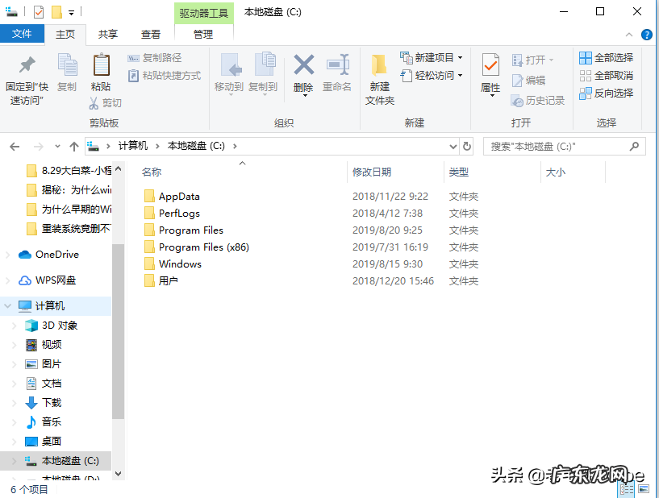Open the recent locations dropdown arrow

(57, 147)
